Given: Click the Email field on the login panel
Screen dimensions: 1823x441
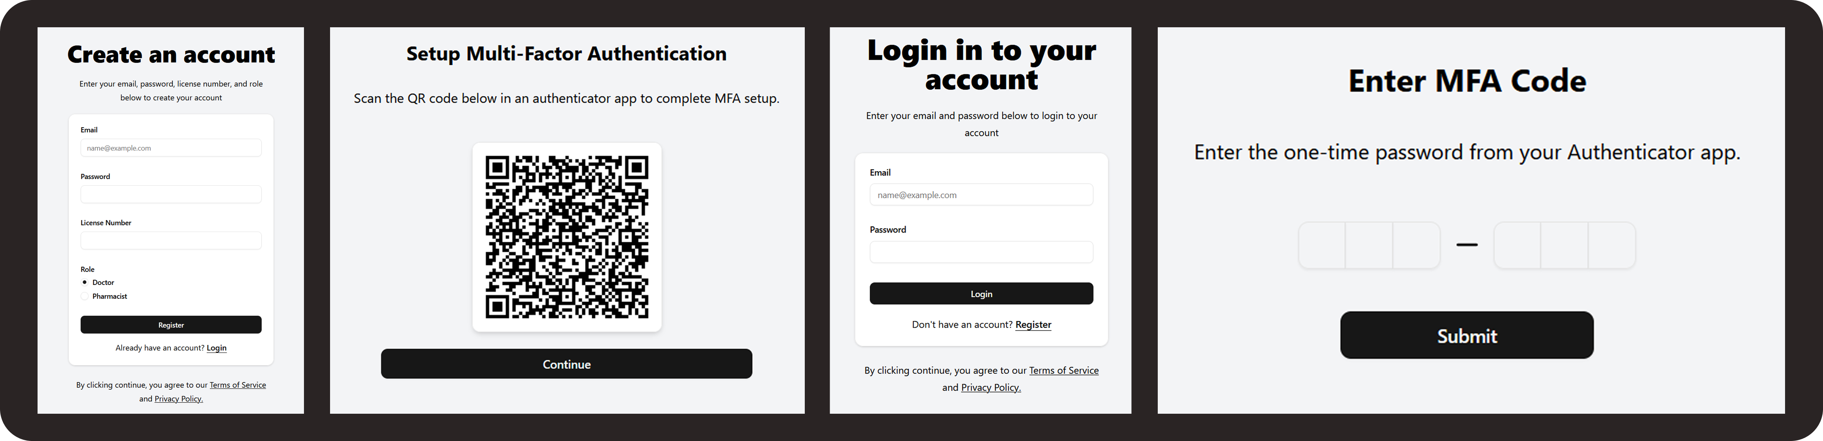Looking at the screenshot, I should coord(981,195).
